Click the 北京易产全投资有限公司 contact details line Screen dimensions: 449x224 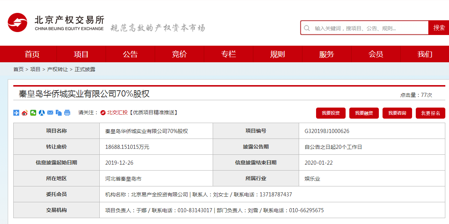[199, 195]
